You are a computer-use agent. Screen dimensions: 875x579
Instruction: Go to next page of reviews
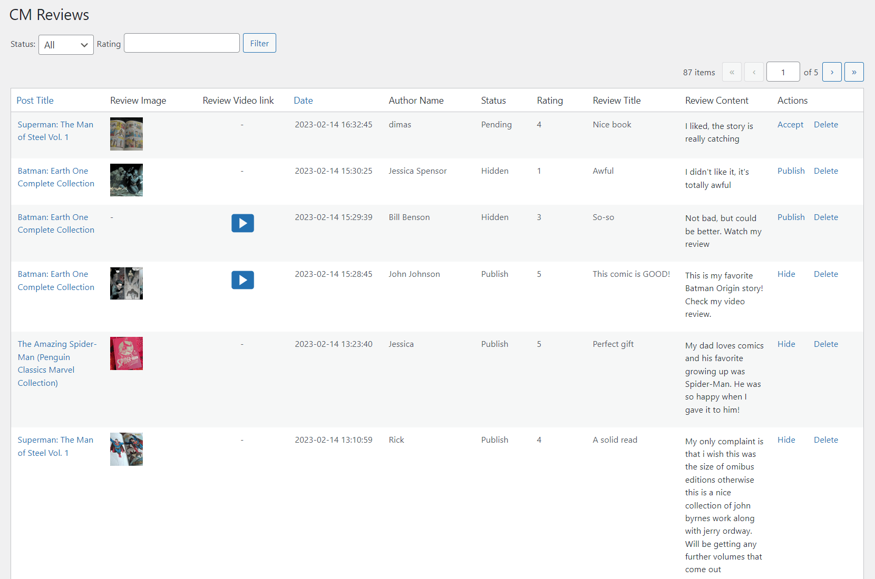[x=832, y=72]
